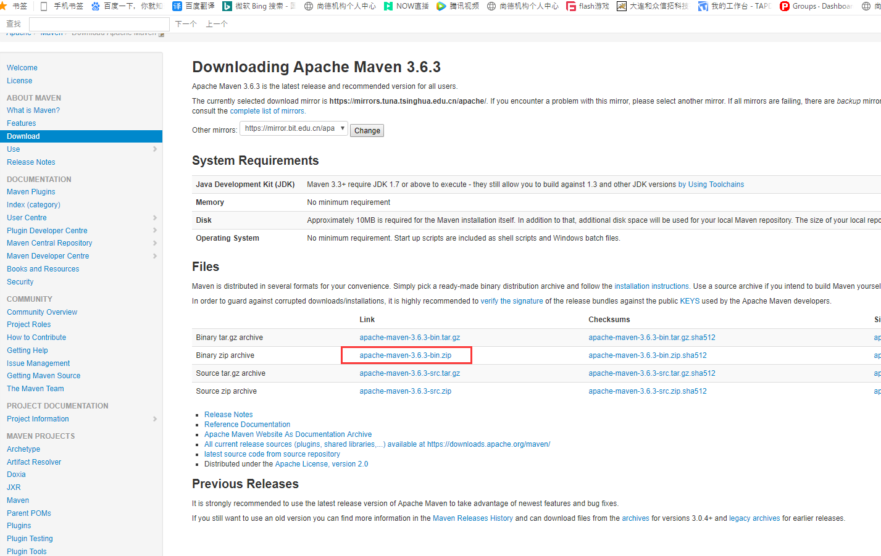Open Index (category) sidebar link
This screenshot has height=556, width=881.
33,205
